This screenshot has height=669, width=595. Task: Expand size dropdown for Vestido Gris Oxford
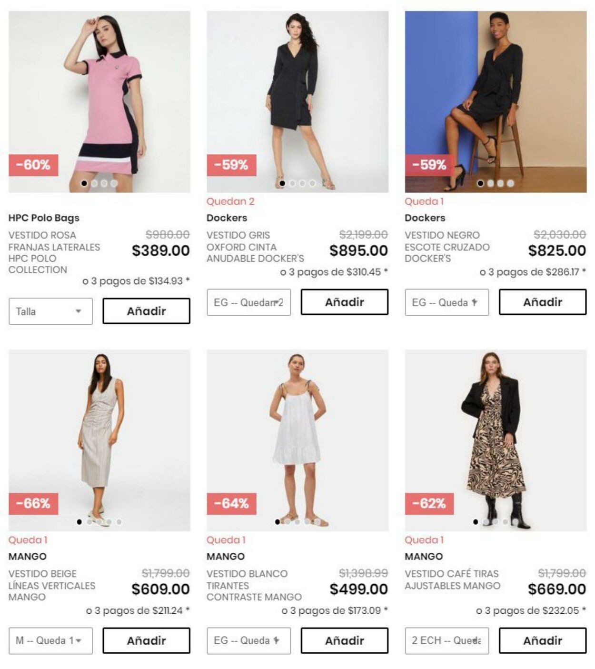click(x=248, y=302)
